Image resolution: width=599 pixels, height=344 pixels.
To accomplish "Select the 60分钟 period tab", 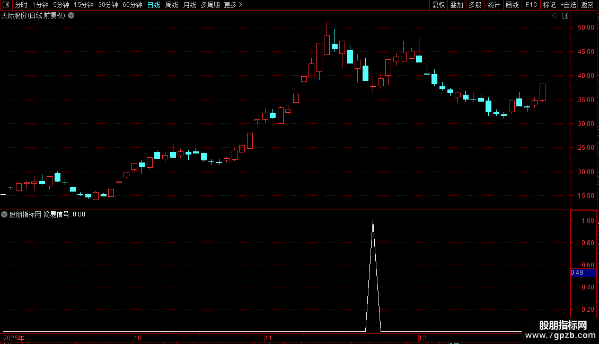I will (x=133, y=5).
